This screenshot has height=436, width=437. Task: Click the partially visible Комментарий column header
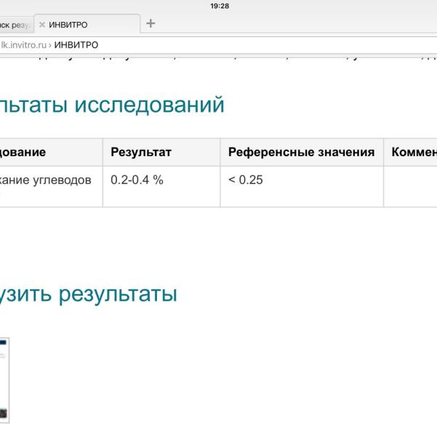(x=413, y=153)
